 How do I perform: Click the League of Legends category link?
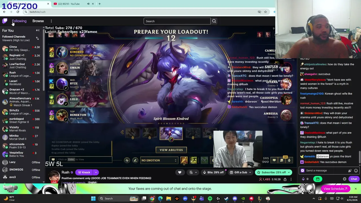(x=74, y=182)
